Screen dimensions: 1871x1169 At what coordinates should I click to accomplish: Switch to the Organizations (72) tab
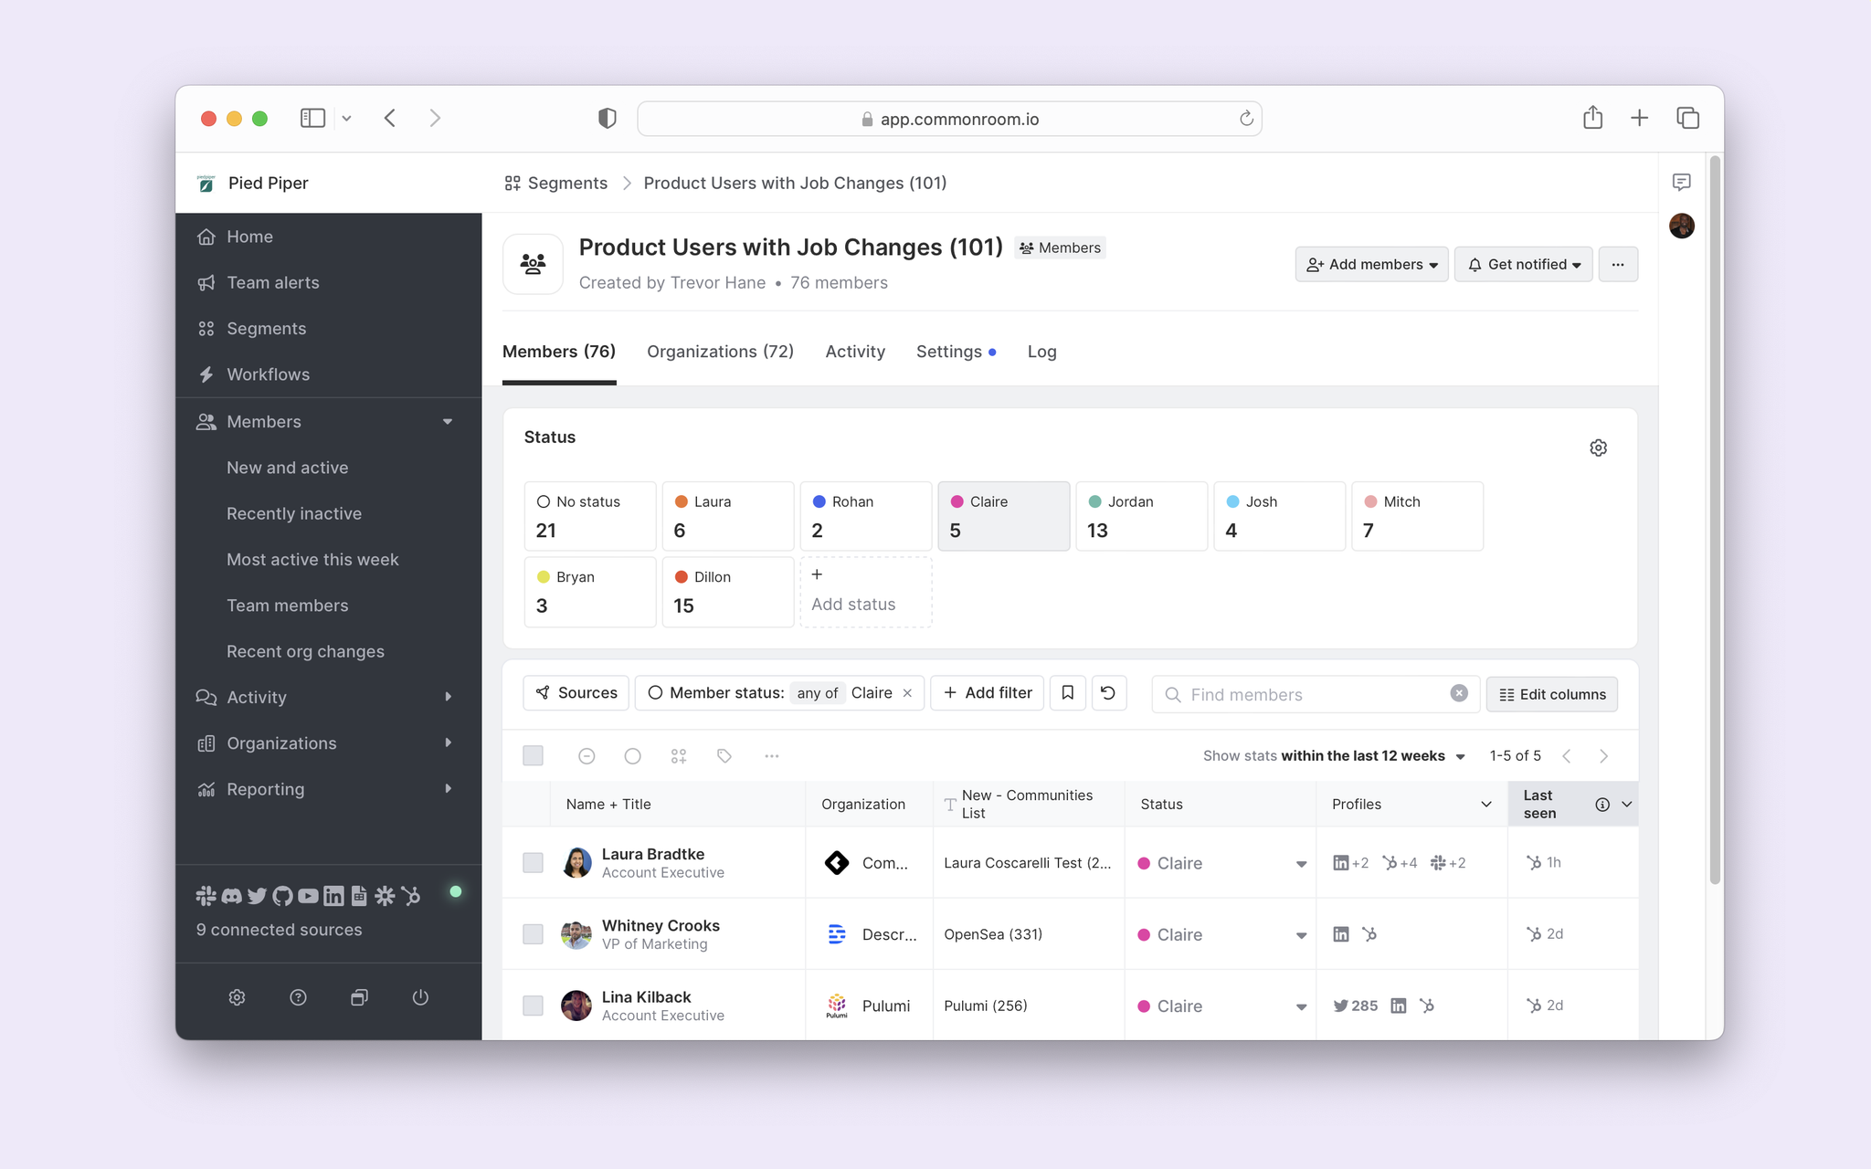point(719,350)
